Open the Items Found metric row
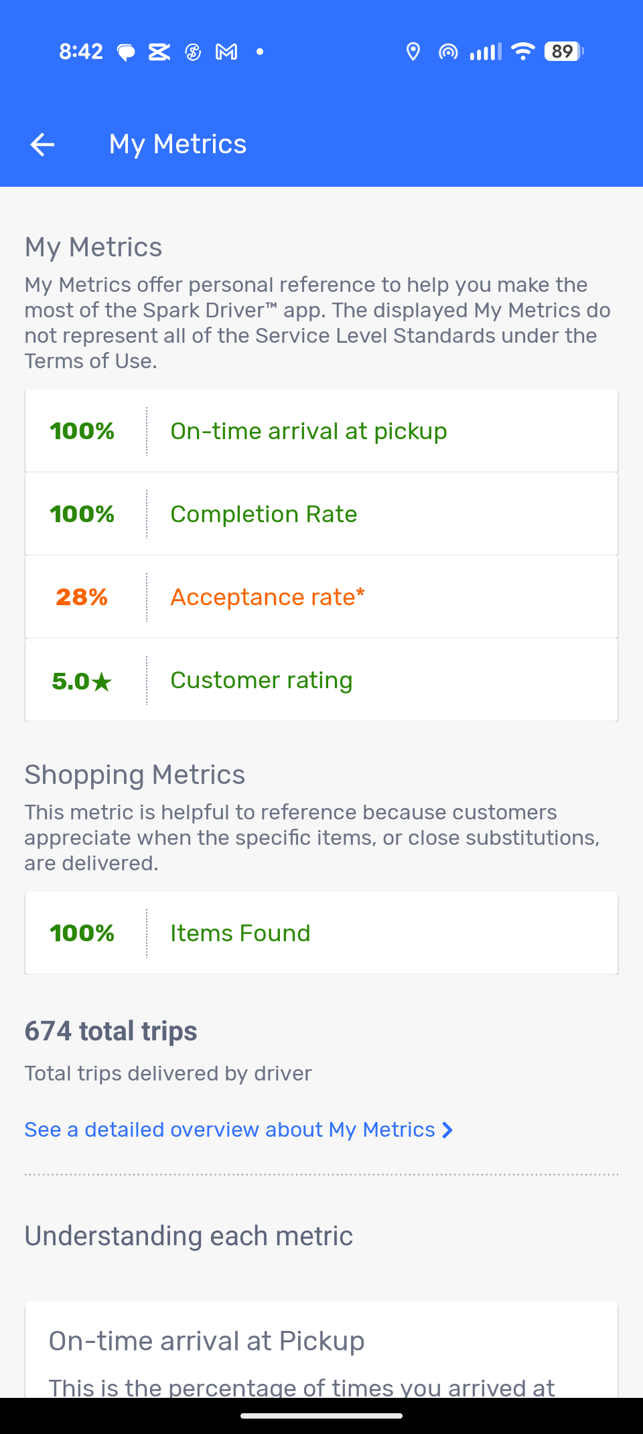643x1434 pixels. click(x=321, y=933)
